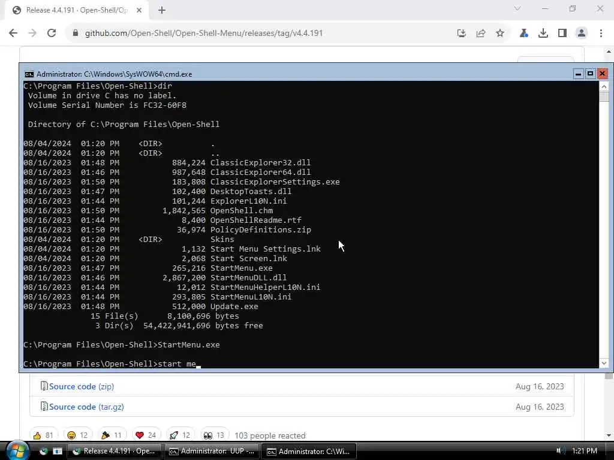Click the Skins directory entry

222,240
